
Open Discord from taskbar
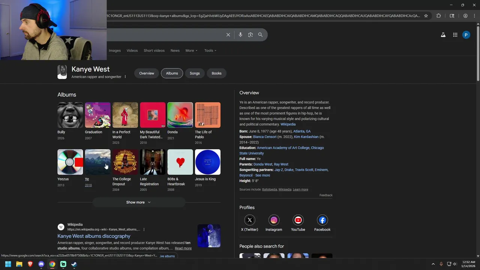pyautogui.click(x=41, y=264)
